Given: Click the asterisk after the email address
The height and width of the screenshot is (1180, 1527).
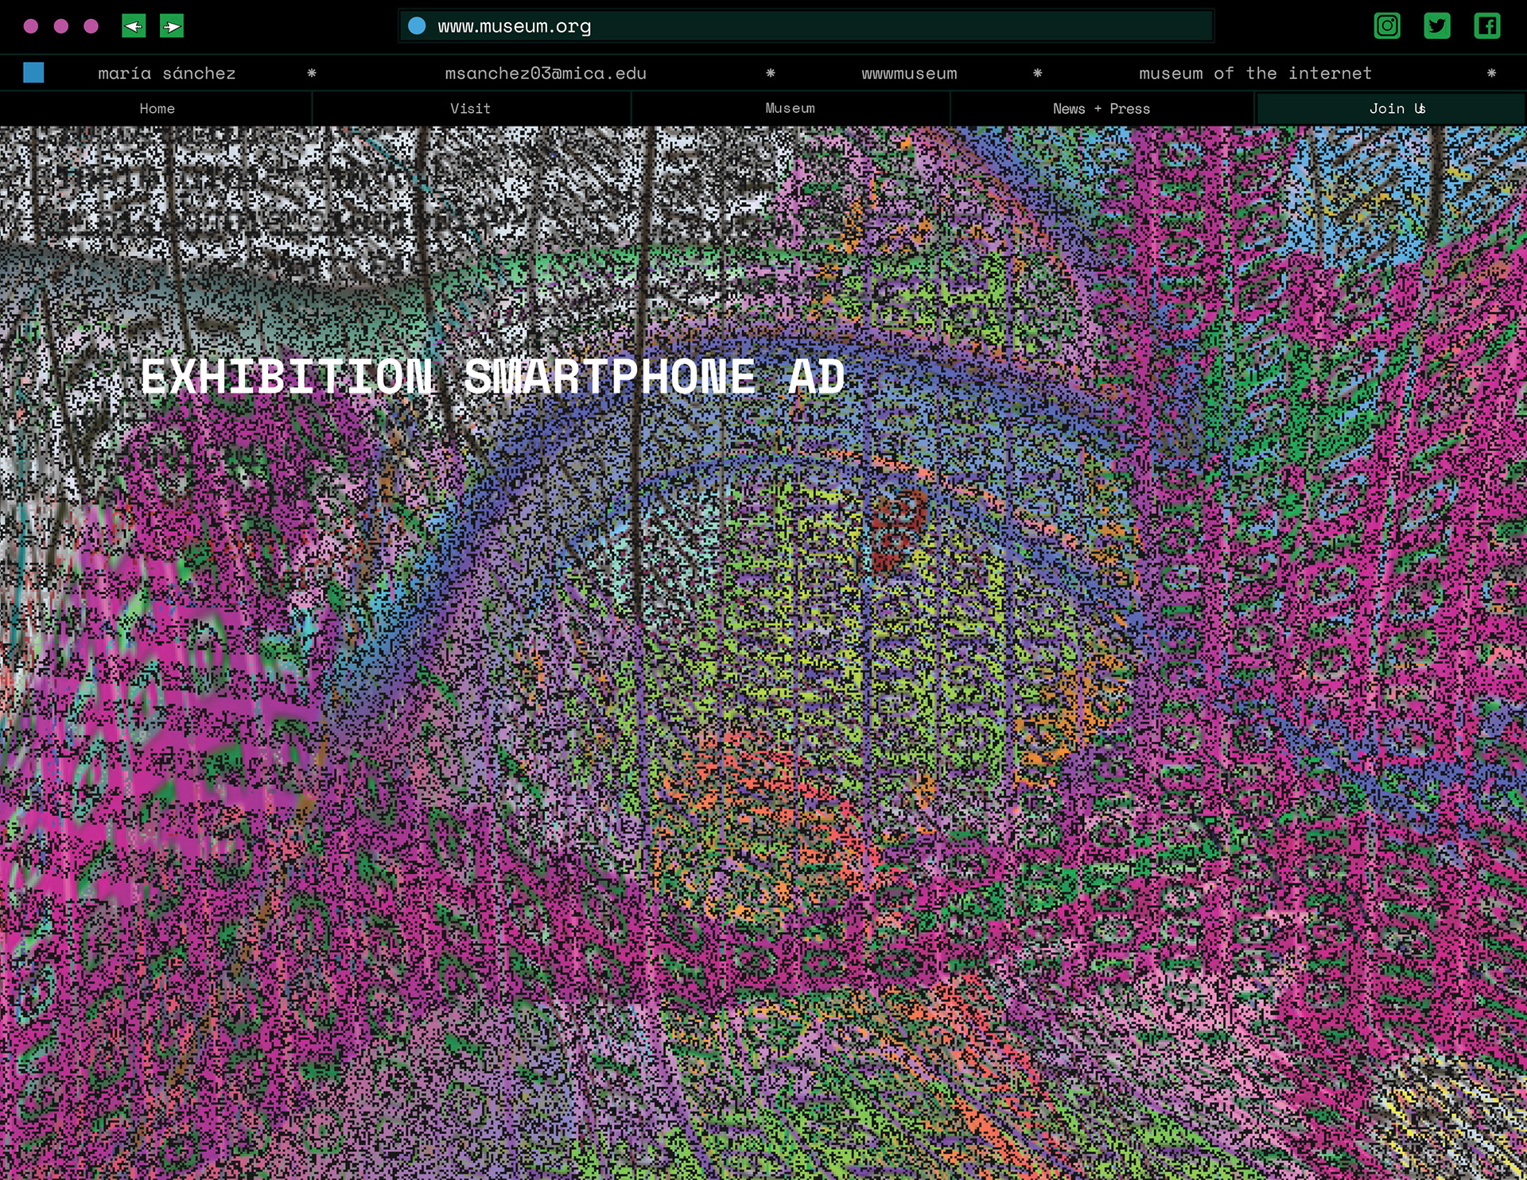Looking at the screenshot, I should click(x=770, y=73).
